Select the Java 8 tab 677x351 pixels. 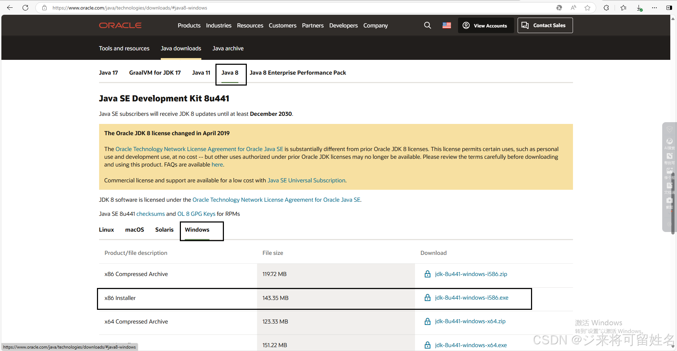point(230,73)
